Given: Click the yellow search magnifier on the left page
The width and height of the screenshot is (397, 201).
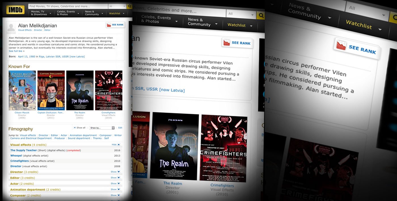Looking at the screenshot, I should point(130,6).
